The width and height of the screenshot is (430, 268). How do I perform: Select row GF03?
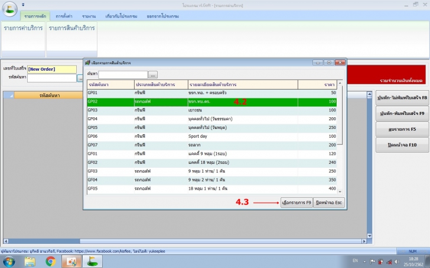211,171
